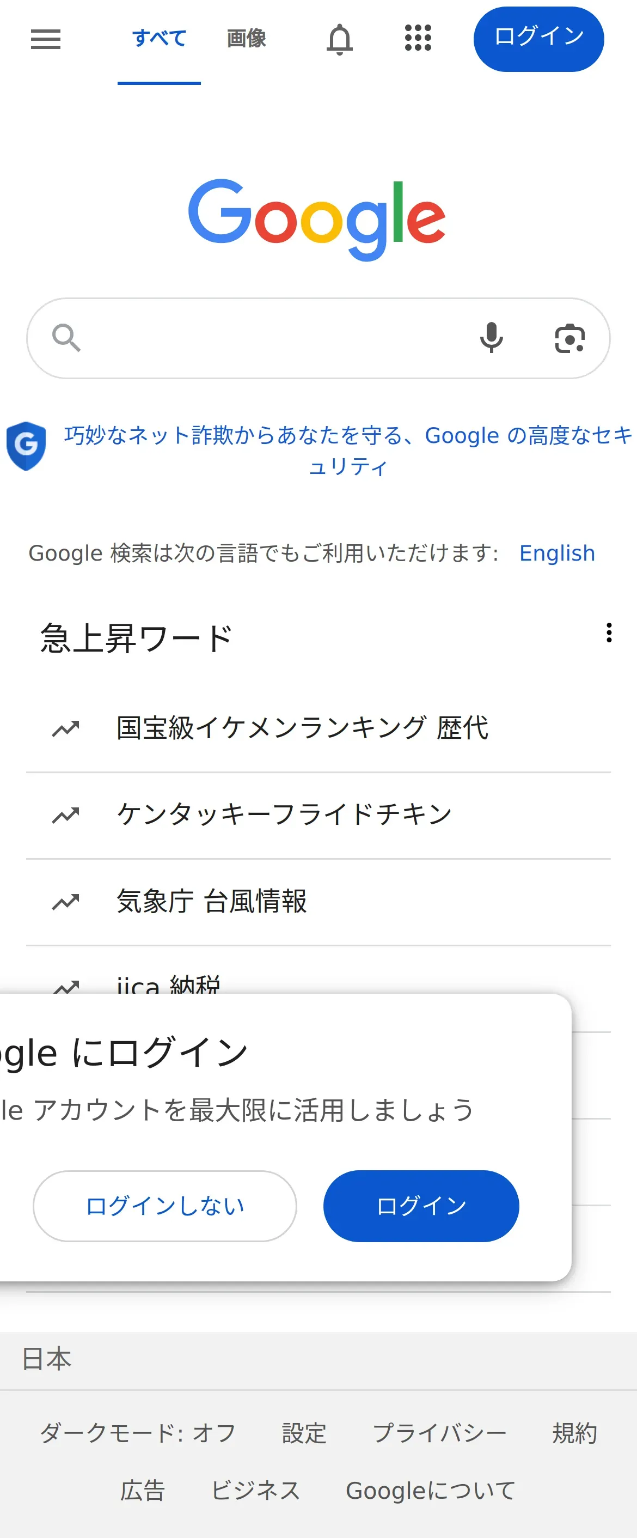Open the Google apps grid
Viewport: 637px width, 1538px height.
point(418,38)
